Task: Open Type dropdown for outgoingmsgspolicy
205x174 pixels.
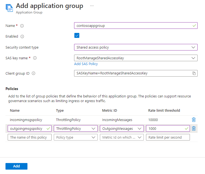Action: tap(76, 128)
